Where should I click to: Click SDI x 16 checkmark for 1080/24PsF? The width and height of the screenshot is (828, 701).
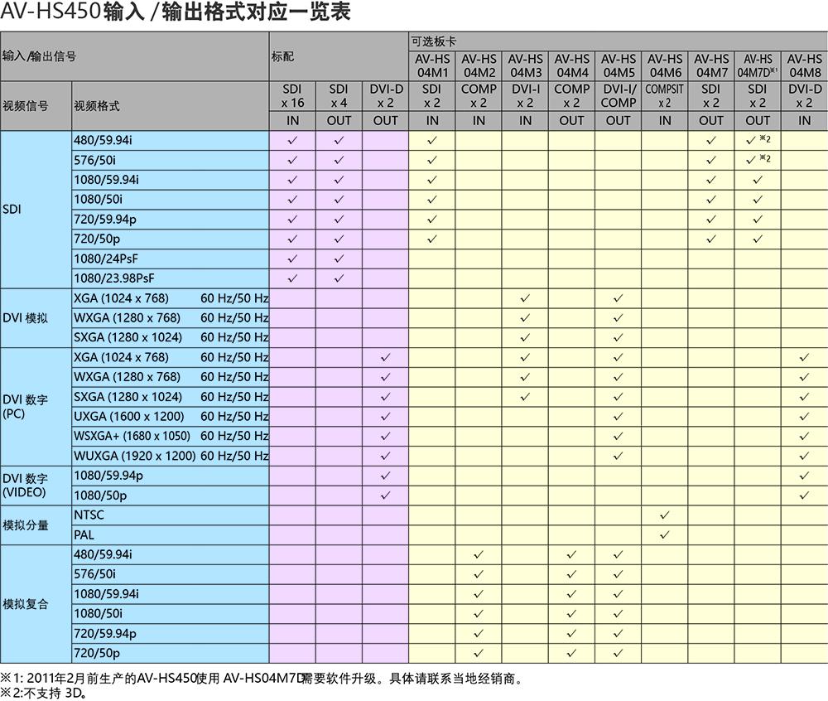click(292, 259)
